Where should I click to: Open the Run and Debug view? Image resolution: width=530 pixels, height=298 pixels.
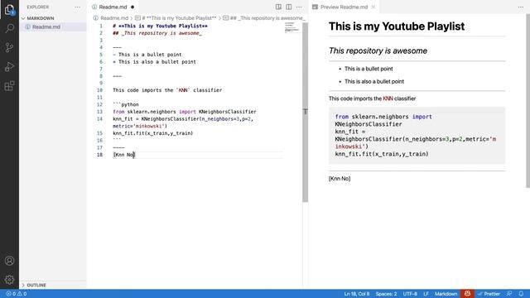click(x=9, y=66)
